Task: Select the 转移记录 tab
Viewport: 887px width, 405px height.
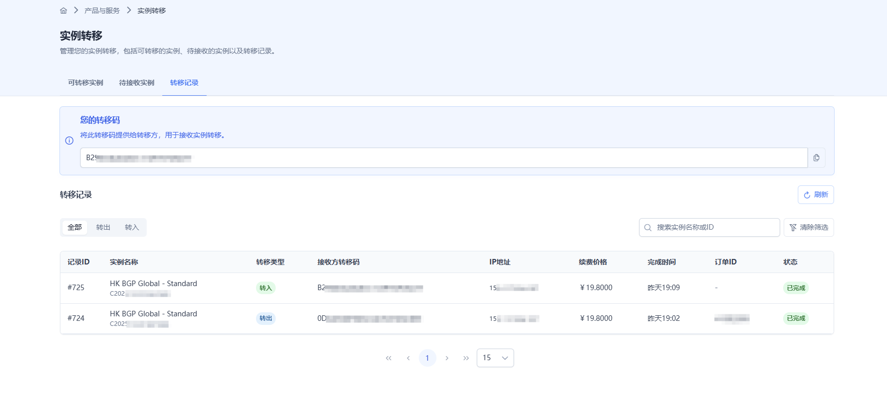Action: (184, 83)
